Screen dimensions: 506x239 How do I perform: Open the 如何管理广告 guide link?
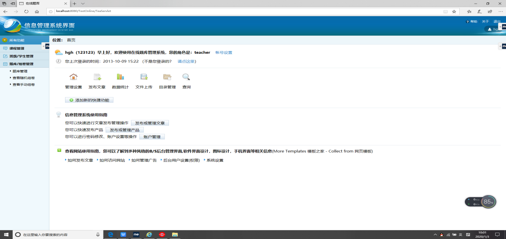pyautogui.click(x=144, y=160)
